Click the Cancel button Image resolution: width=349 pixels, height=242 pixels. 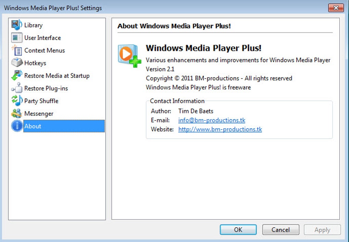[281, 230]
